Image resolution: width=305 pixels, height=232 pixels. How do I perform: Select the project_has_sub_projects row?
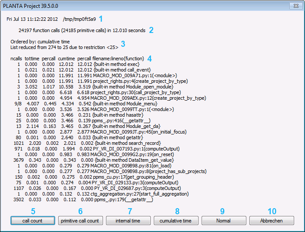tap(112, 171)
